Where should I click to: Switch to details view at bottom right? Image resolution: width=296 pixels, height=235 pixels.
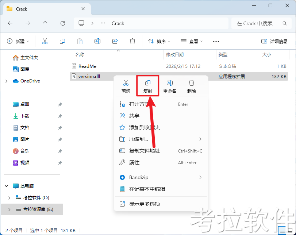pyautogui.click(x=282, y=230)
